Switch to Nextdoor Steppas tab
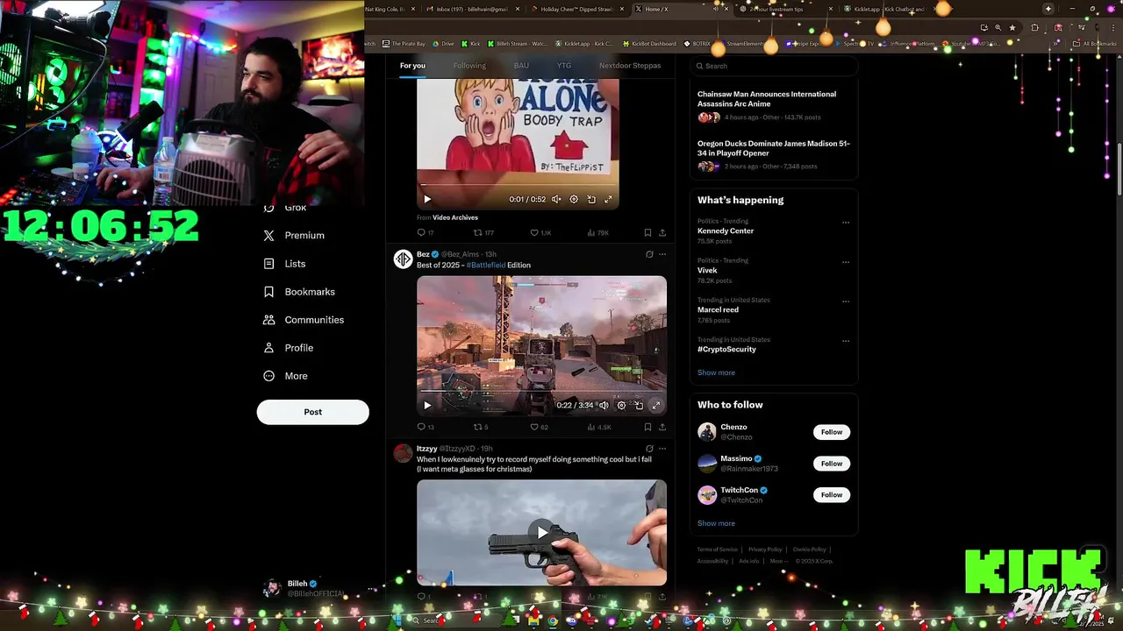Screen dimensions: 1123x631 pyautogui.click(x=630, y=66)
